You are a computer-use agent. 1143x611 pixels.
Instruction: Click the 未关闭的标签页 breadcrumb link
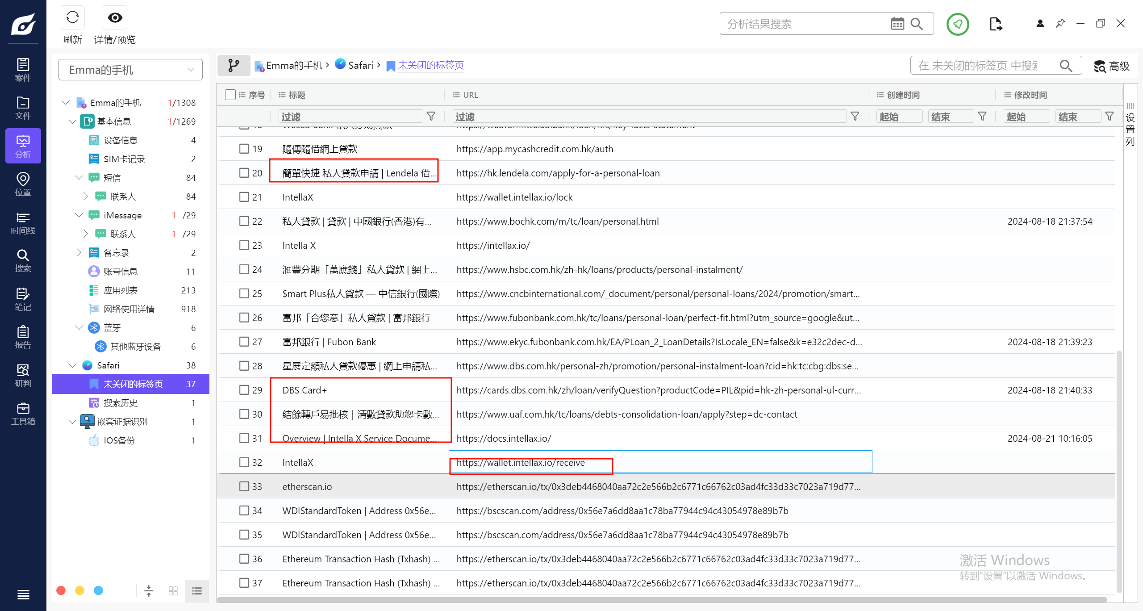click(430, 66)
